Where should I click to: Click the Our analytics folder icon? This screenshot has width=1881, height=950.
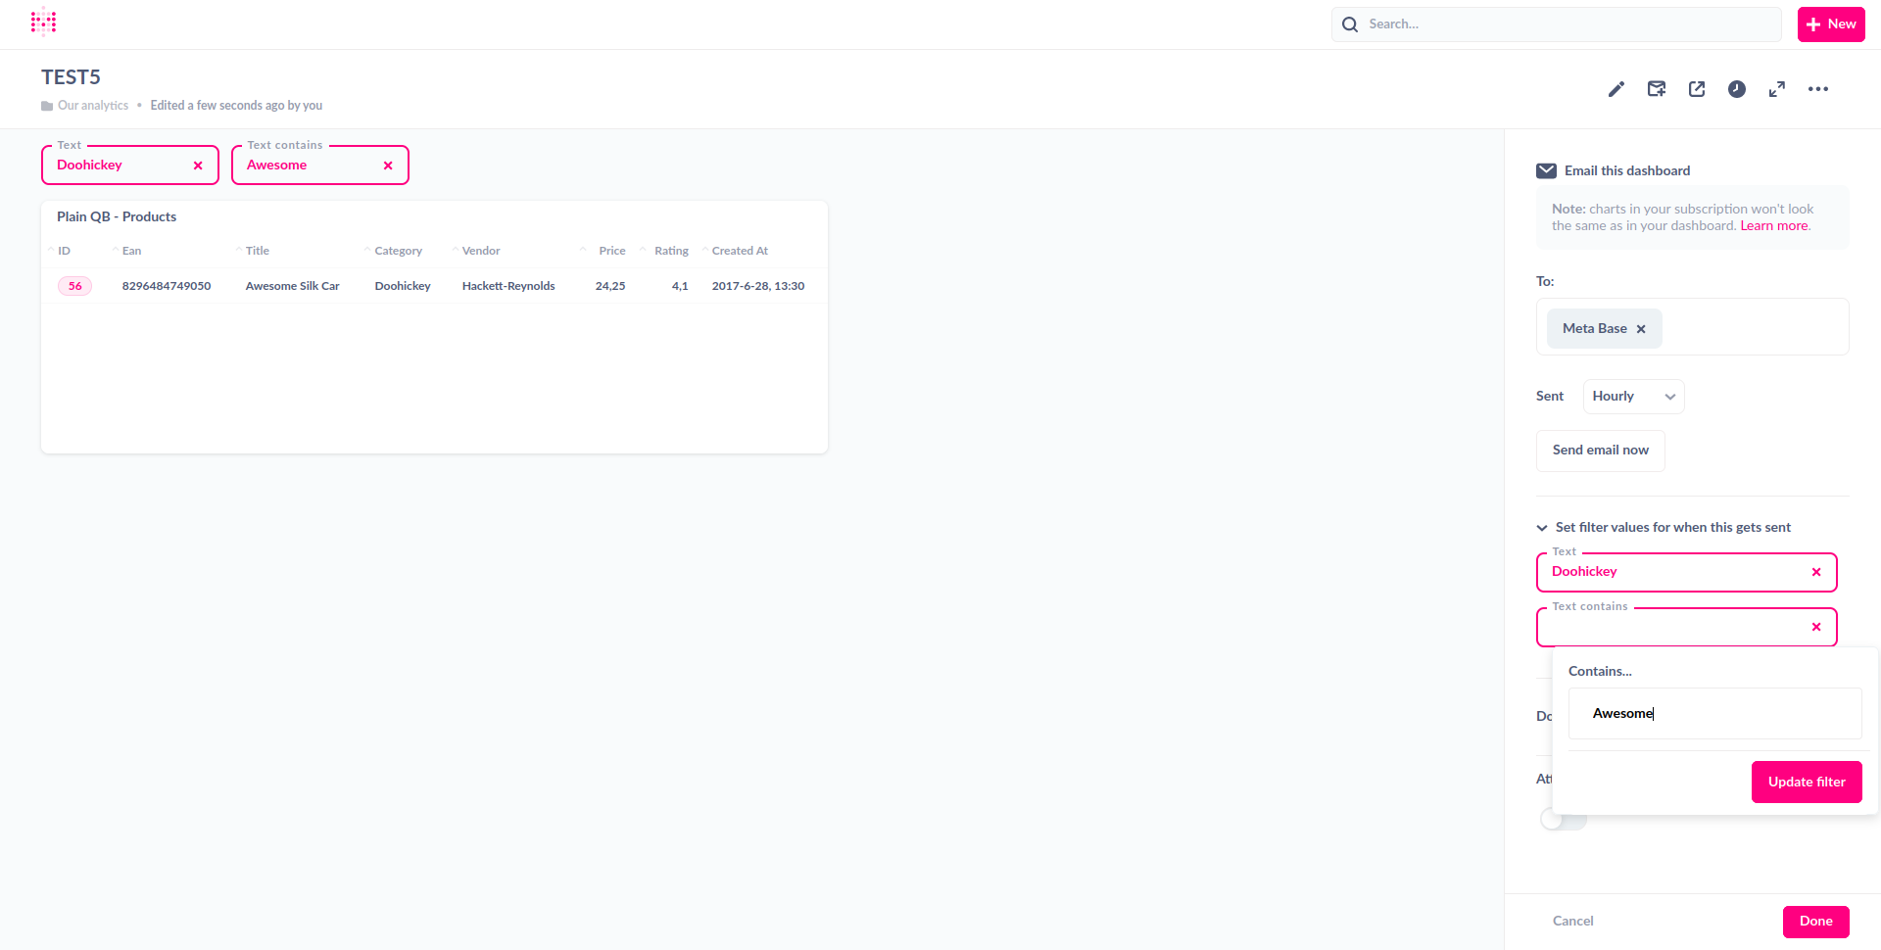coord(47,106)
